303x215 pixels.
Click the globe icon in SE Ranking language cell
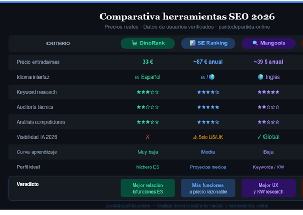pyautogui.click(x=212, y=77)
